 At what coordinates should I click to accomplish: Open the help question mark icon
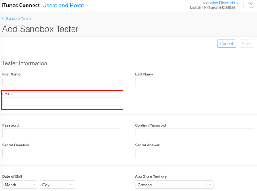tap(251, 5)
